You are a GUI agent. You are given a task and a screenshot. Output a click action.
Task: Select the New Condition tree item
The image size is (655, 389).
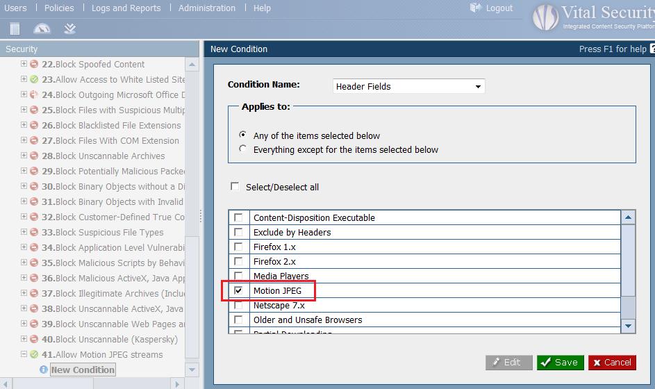tap(83, 370)
